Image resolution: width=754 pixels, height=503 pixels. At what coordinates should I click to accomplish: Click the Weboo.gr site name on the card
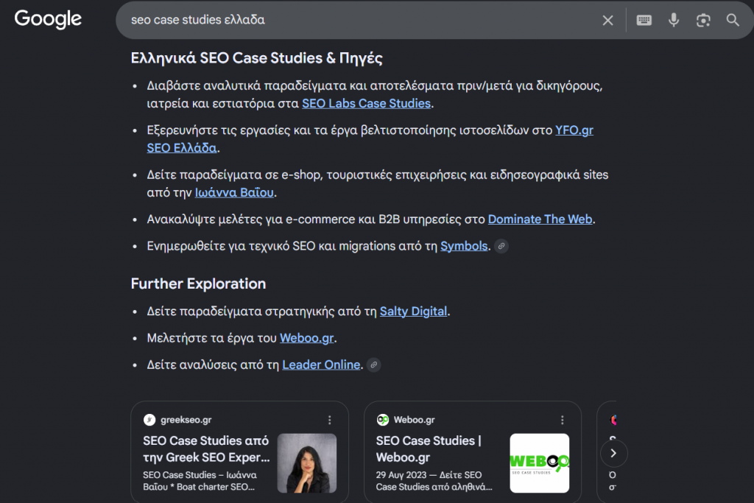[x=414, y=420]
